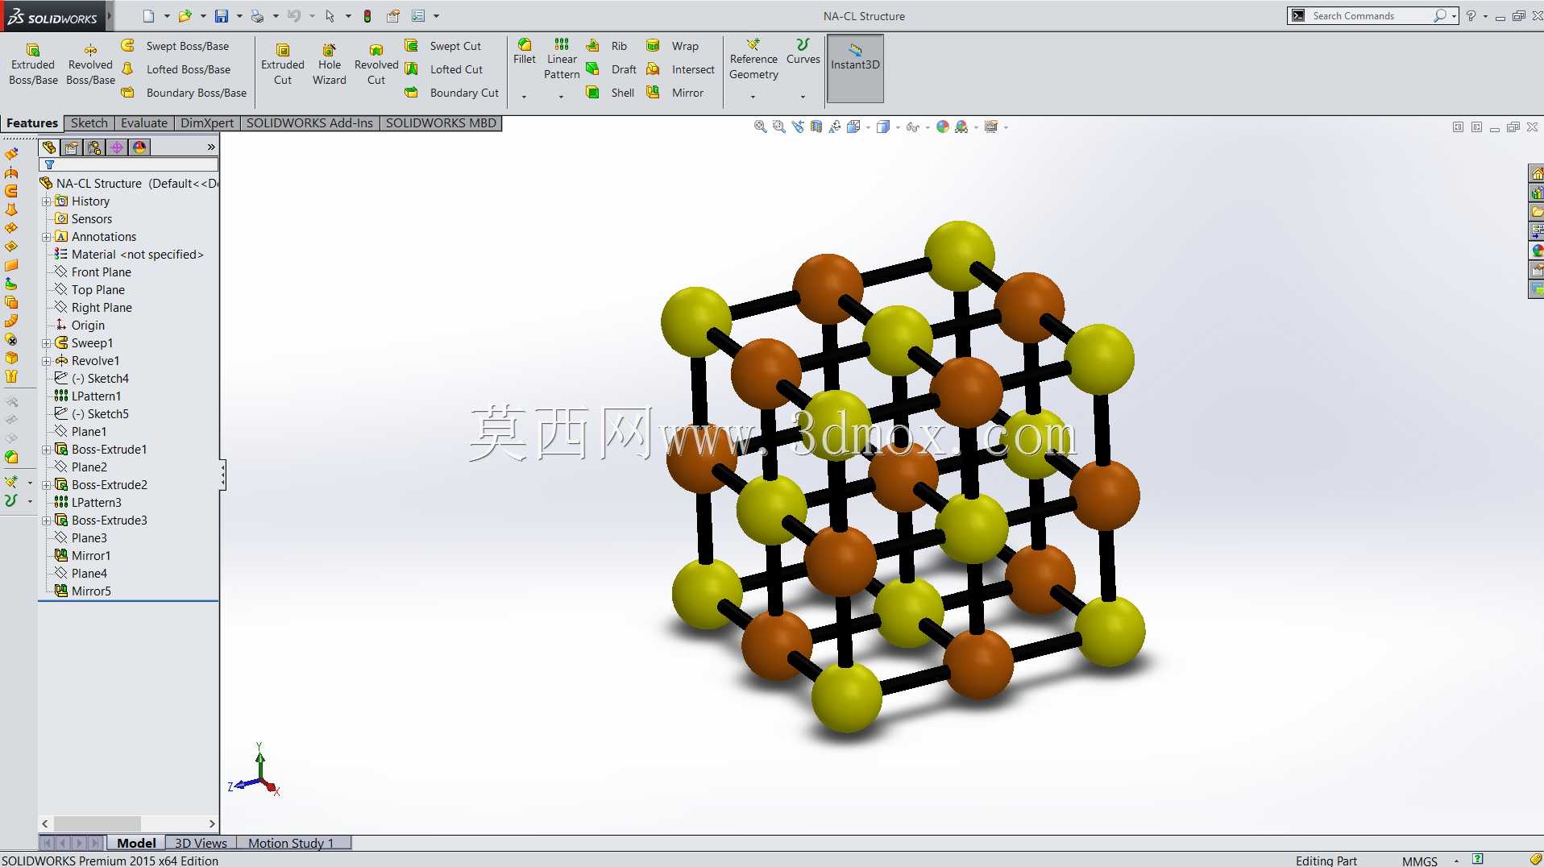The width and height of the screenshot is (1544, 867).
Task: Expand the Boss-Extrude1 feature node
Action: pos(46,450)
